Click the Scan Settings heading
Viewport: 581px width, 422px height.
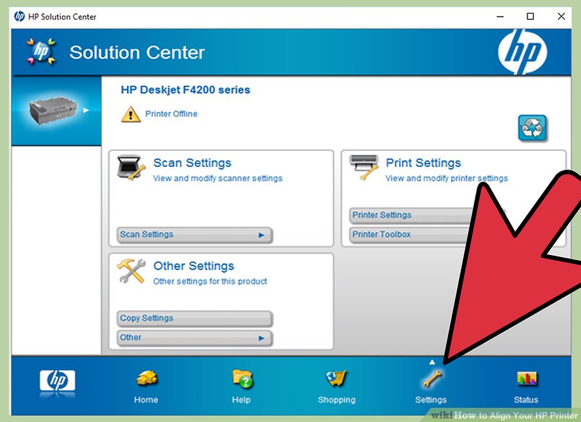[x=192, y=163]
